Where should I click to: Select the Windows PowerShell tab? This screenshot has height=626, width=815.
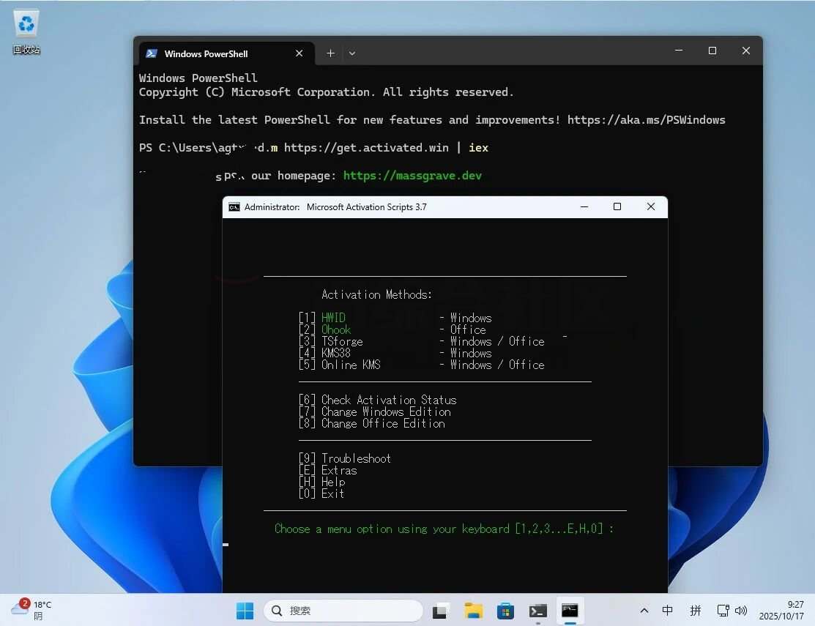point(212,53)
